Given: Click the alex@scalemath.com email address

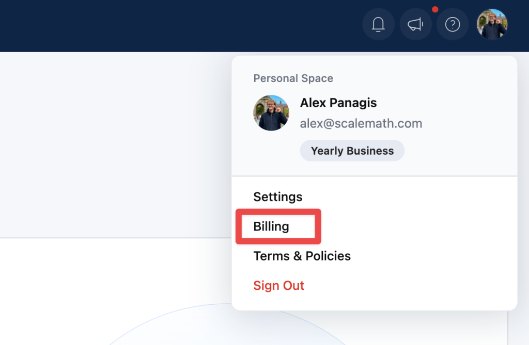Looking at the screenshot, I should click(x=361, y=123).
